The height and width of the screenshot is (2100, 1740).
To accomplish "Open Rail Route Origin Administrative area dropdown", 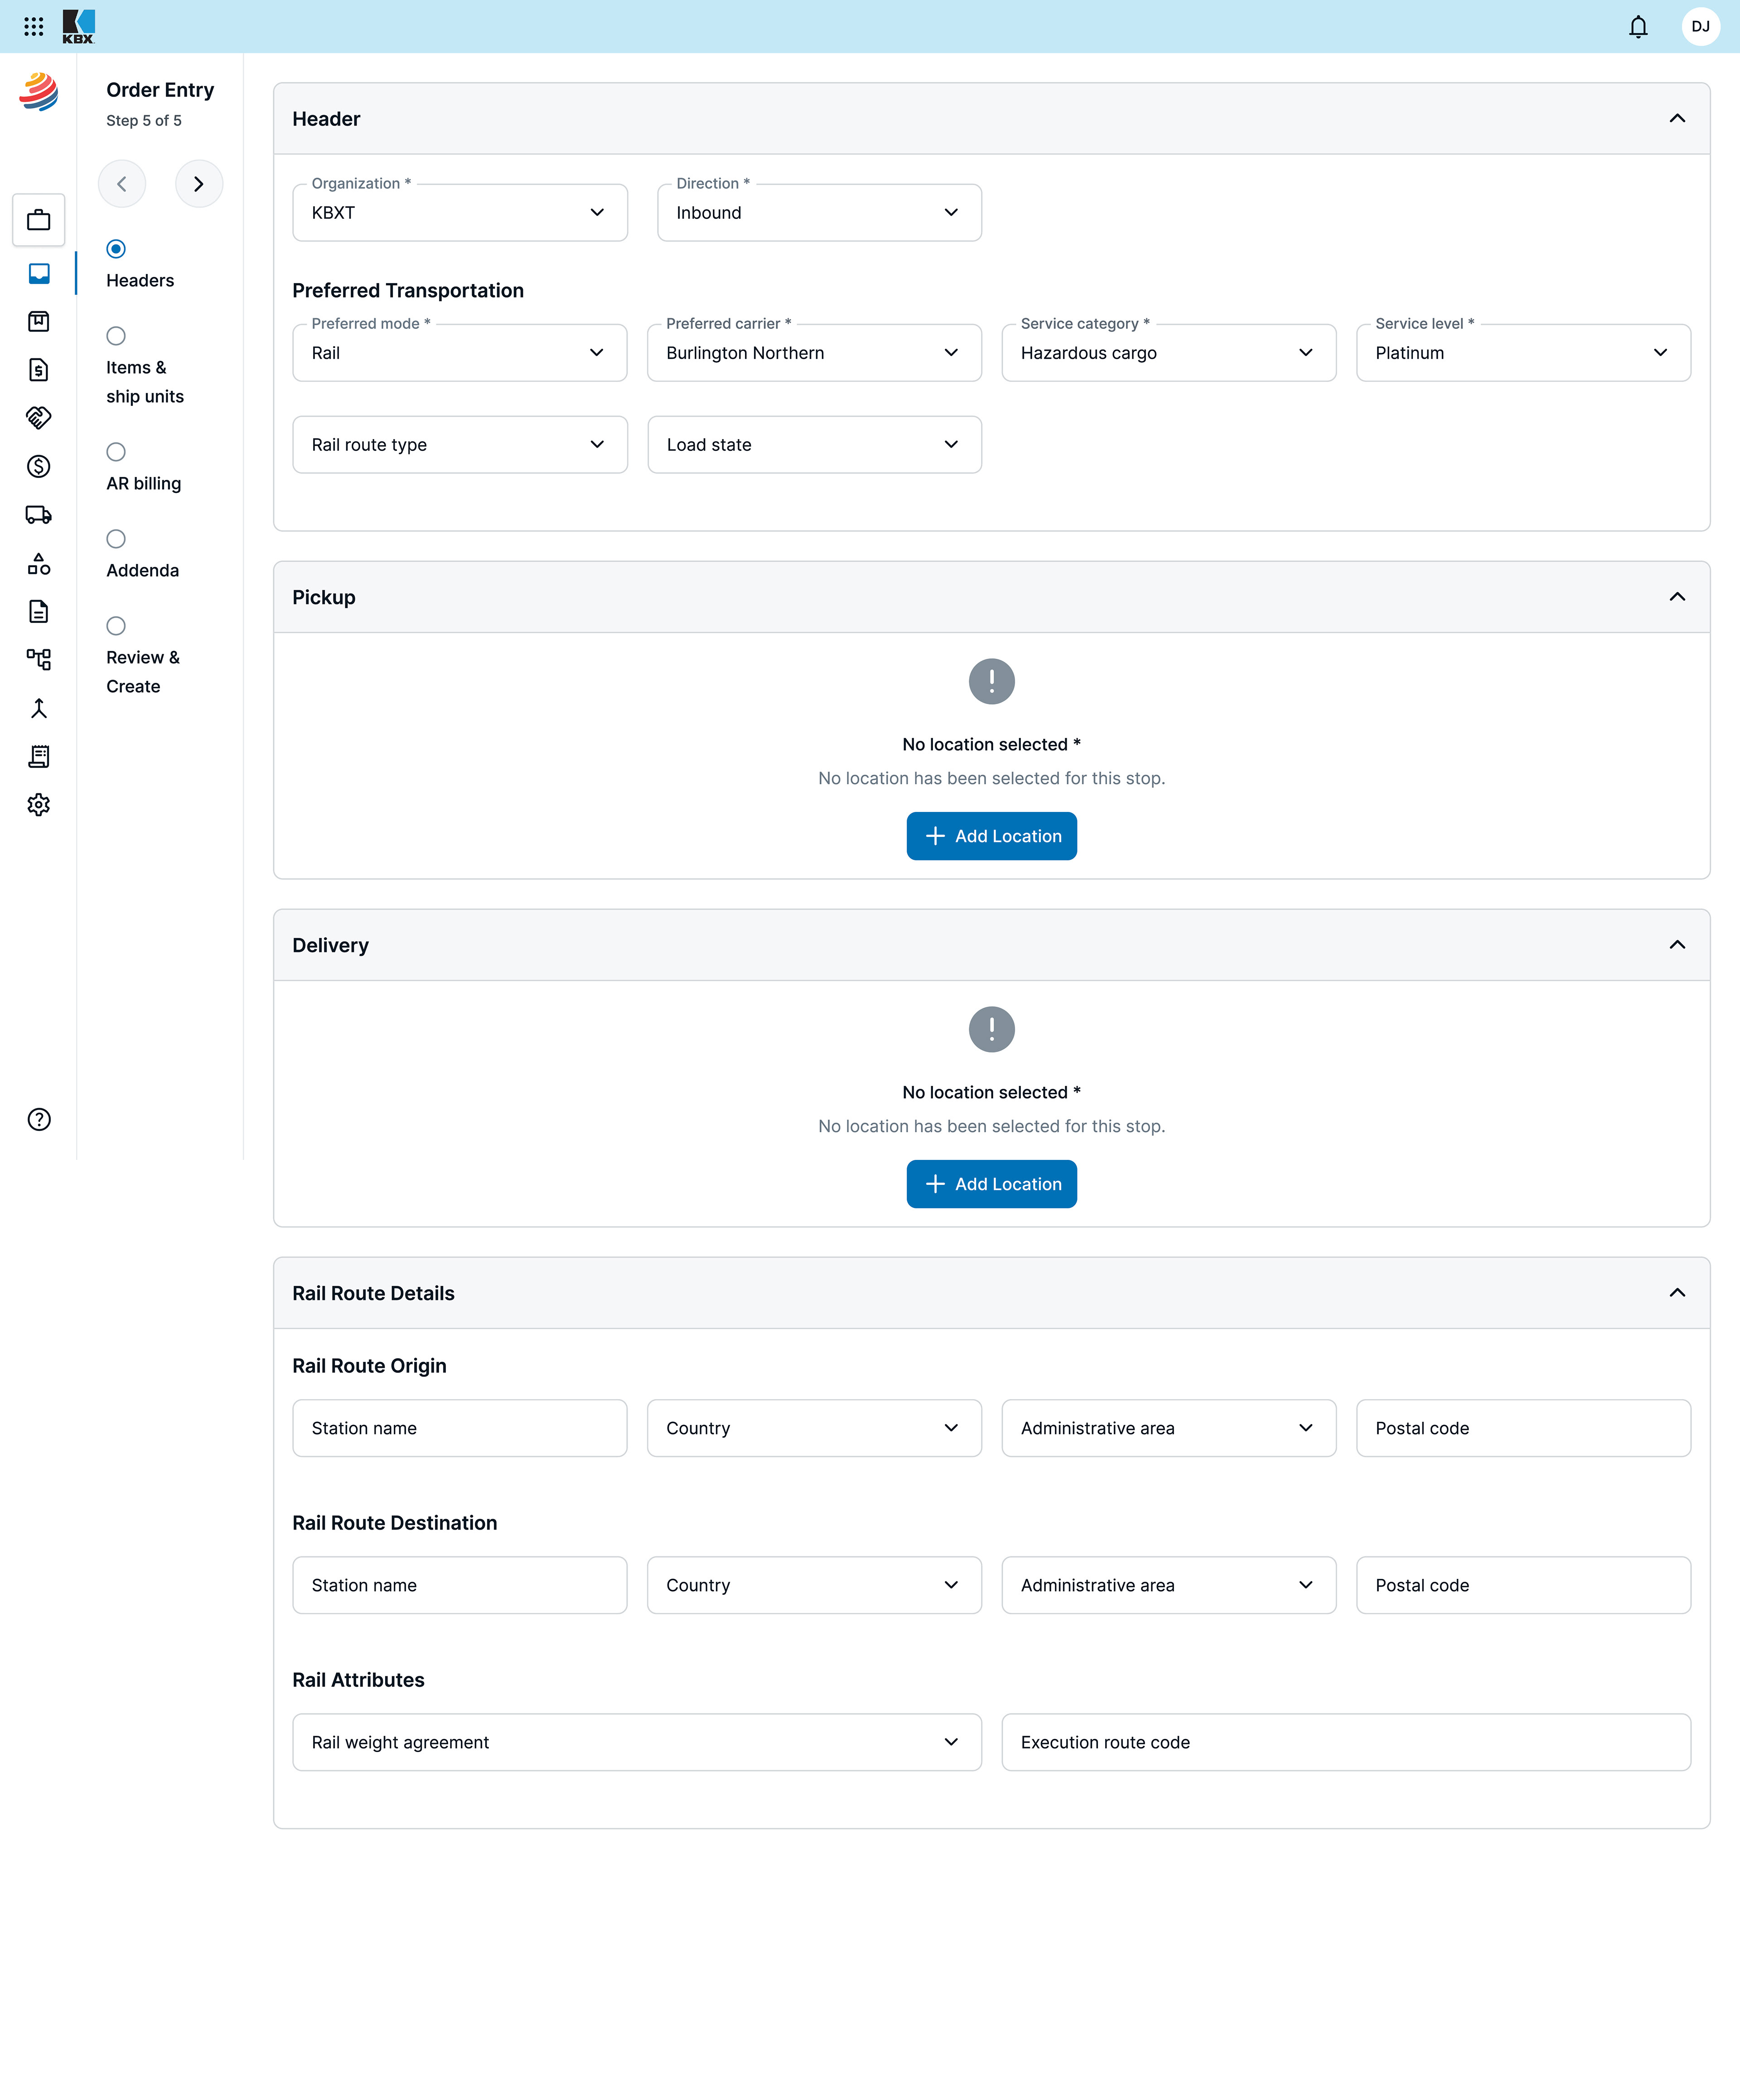I will pyautogui.click(x=1169, y=1429).
